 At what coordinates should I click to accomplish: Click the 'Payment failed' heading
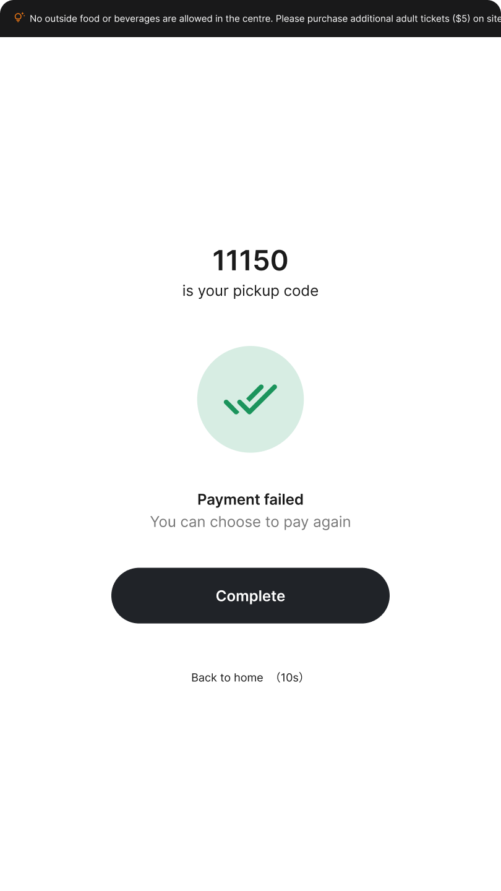click(x=250, y=499)
